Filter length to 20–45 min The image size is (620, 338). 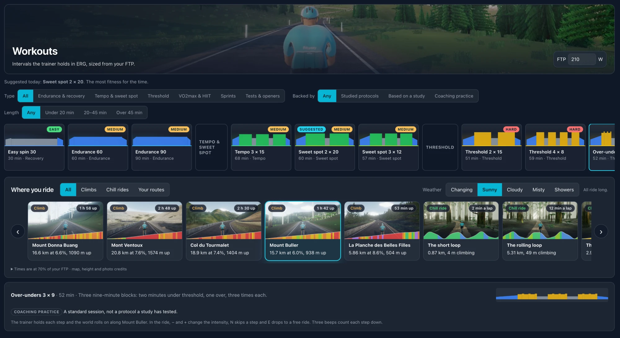[x=95, y=112]
